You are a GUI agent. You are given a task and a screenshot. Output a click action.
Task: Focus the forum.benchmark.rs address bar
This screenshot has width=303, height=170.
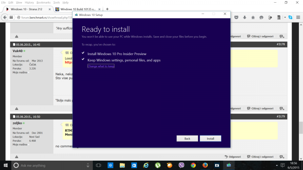click(x=46, y=17)
